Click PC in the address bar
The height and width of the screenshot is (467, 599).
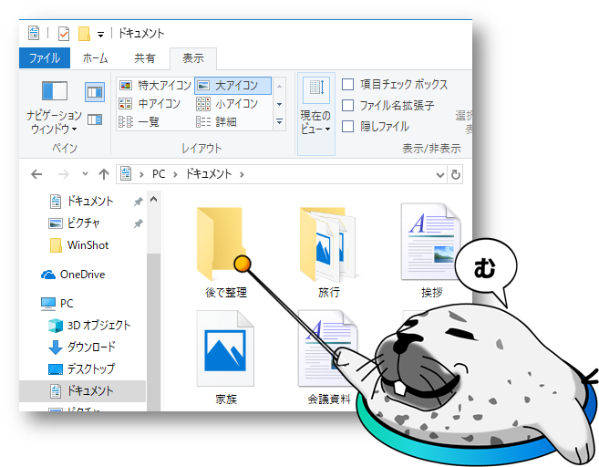point(159,174)
